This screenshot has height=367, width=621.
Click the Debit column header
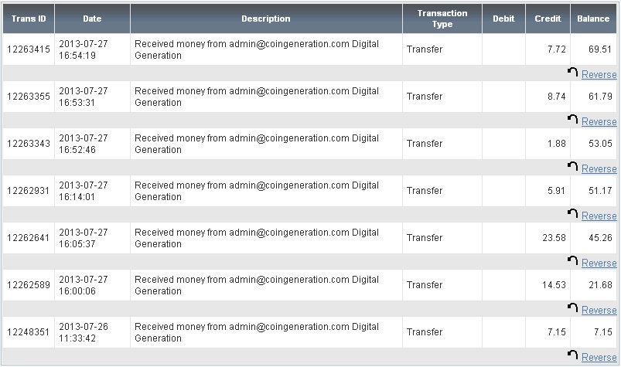pyautogui.click(x=503, y=19)
